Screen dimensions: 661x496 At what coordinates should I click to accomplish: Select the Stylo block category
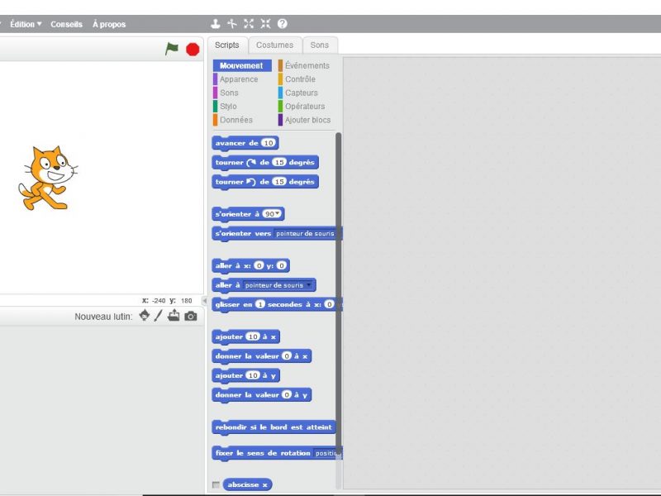tap(225, 106)
